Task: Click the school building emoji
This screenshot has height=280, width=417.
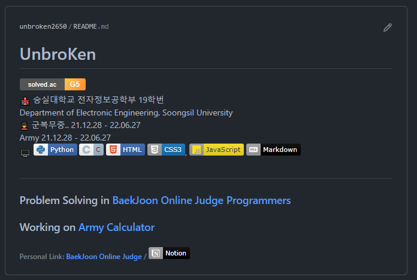Action: click(x=25, y=101)
